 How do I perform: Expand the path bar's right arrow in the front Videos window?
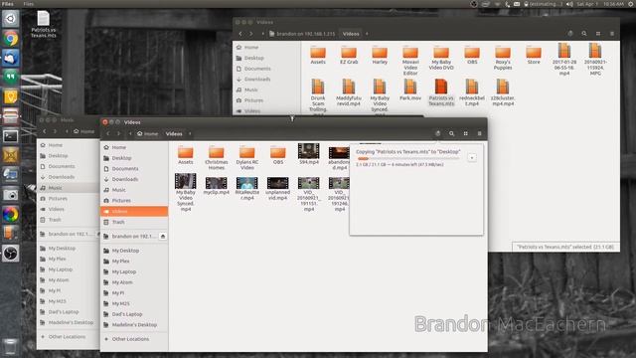point(190,133)
